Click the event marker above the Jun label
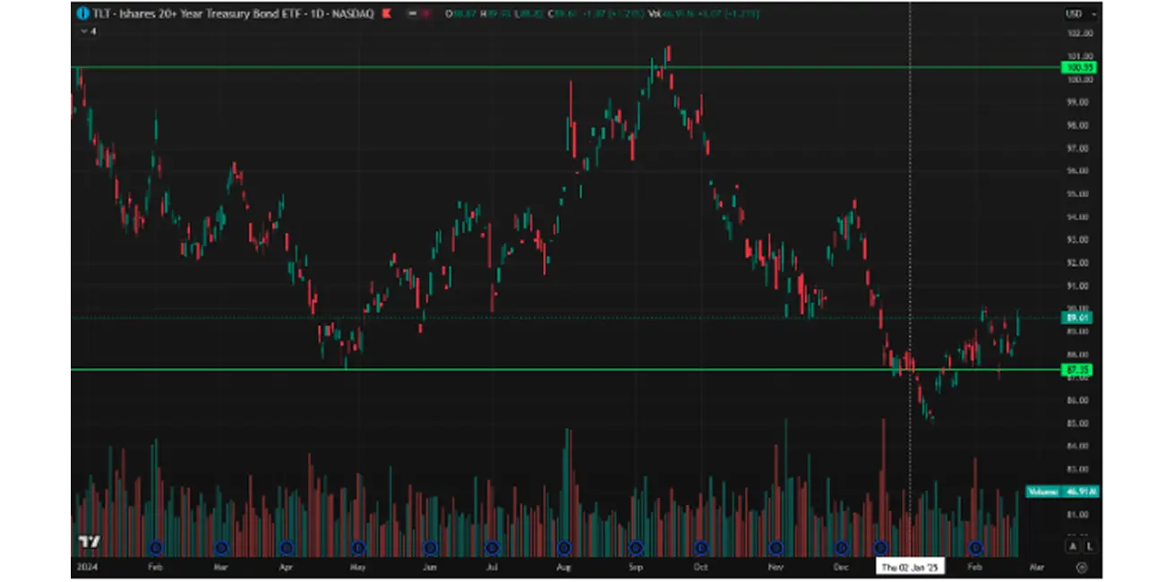 [x=430, y=547]
